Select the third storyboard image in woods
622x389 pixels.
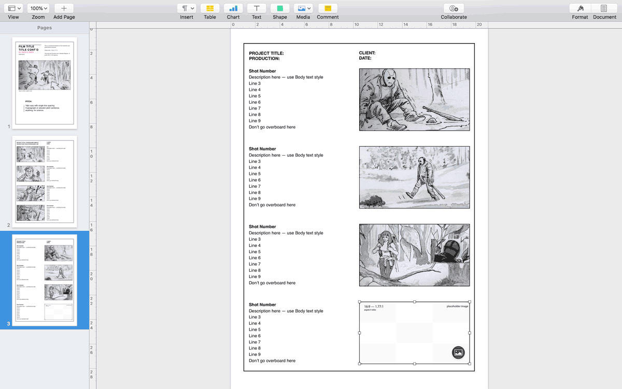414,255
